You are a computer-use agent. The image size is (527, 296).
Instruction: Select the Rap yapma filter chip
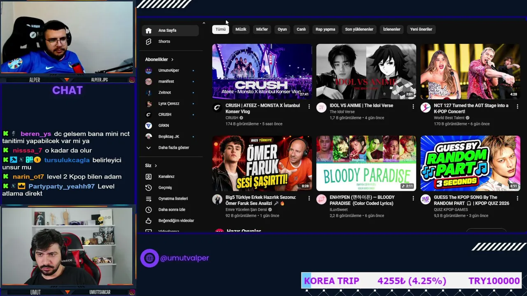point(325,29)
